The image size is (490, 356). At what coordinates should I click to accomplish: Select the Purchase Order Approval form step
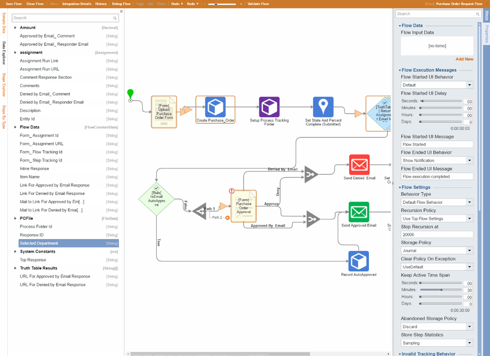point(244,206)
